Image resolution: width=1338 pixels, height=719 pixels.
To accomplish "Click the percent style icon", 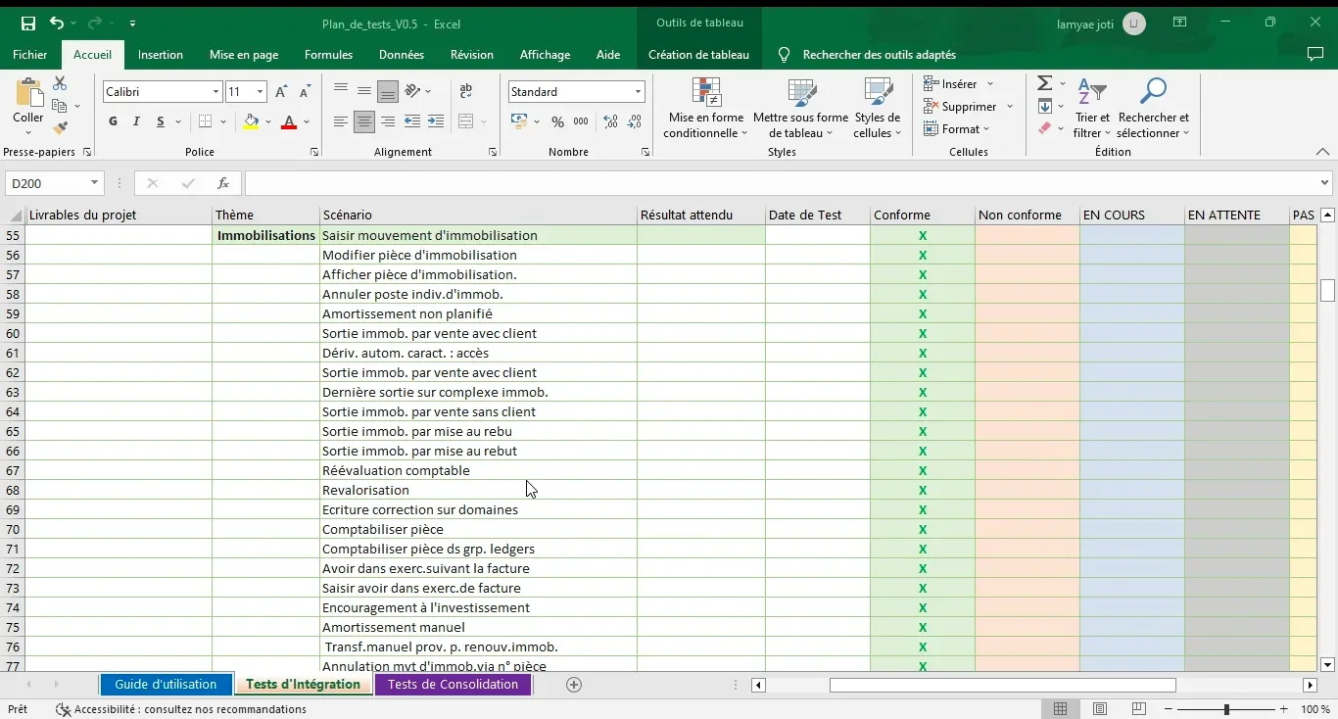I will pos(557,122).
